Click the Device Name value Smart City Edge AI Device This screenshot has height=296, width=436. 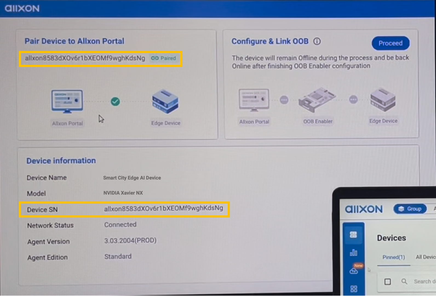click(x=132, y=178)
